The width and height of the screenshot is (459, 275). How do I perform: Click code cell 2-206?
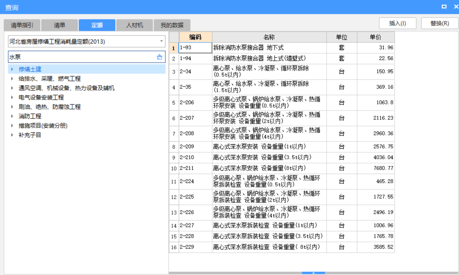pyautogui.click(x=195, y=103)
